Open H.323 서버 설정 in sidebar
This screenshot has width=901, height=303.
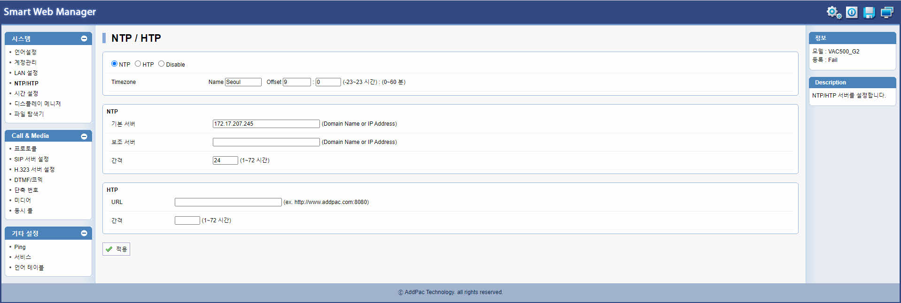pyautogui.click(x=34, y=169)
